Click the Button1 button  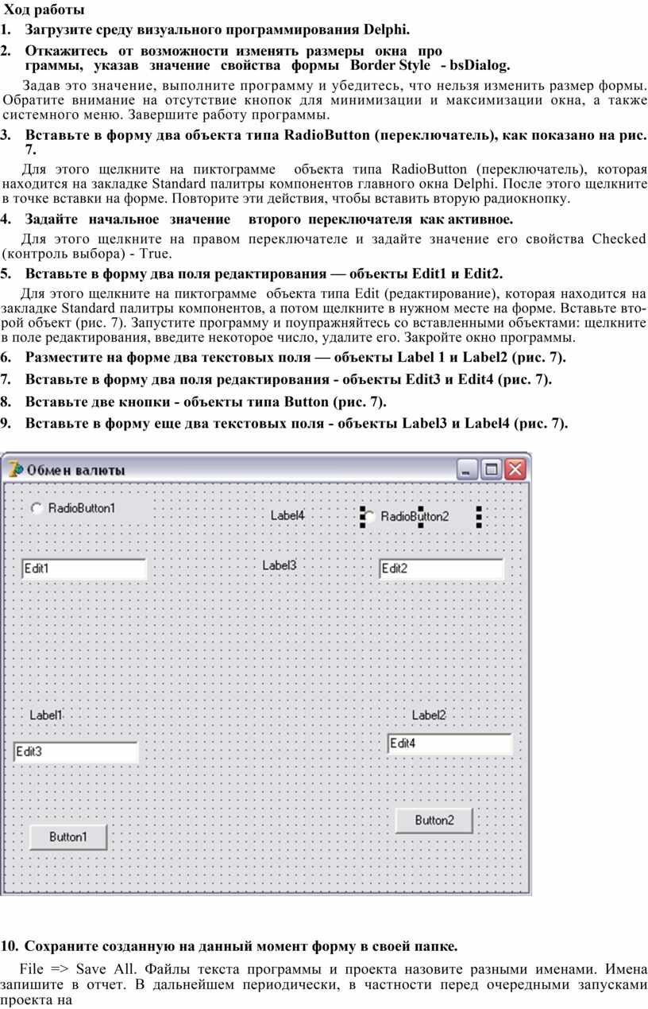(x=68, y=837)
